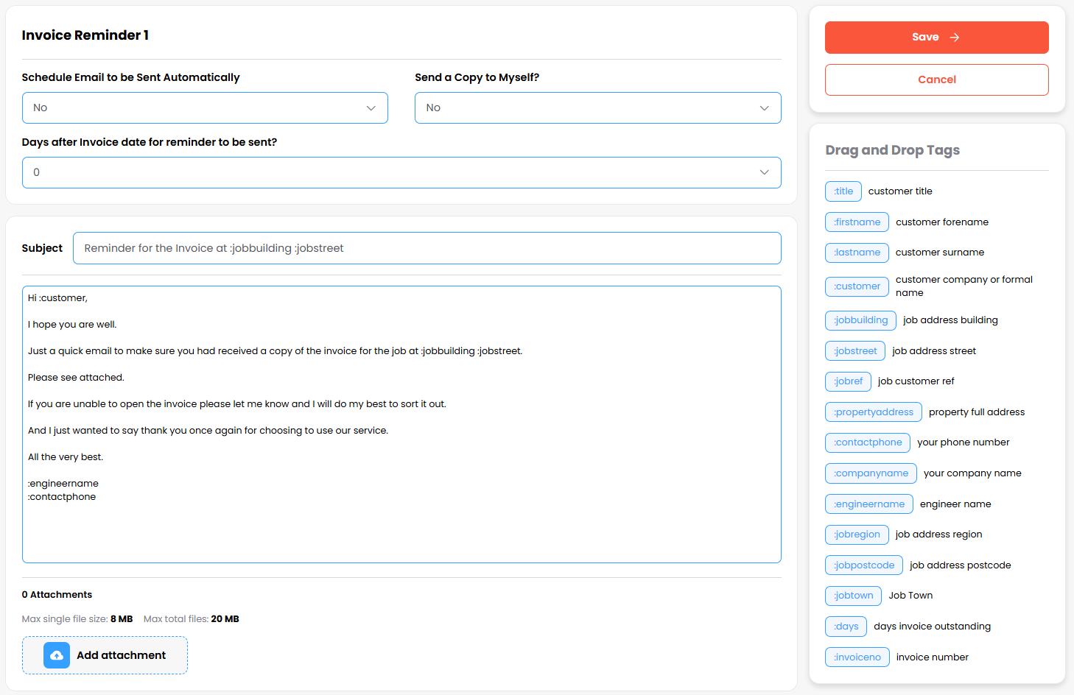This screenshot has height=695, width=1074.
Task: Click the :lastname tag chip
Action: coord(857,253)
